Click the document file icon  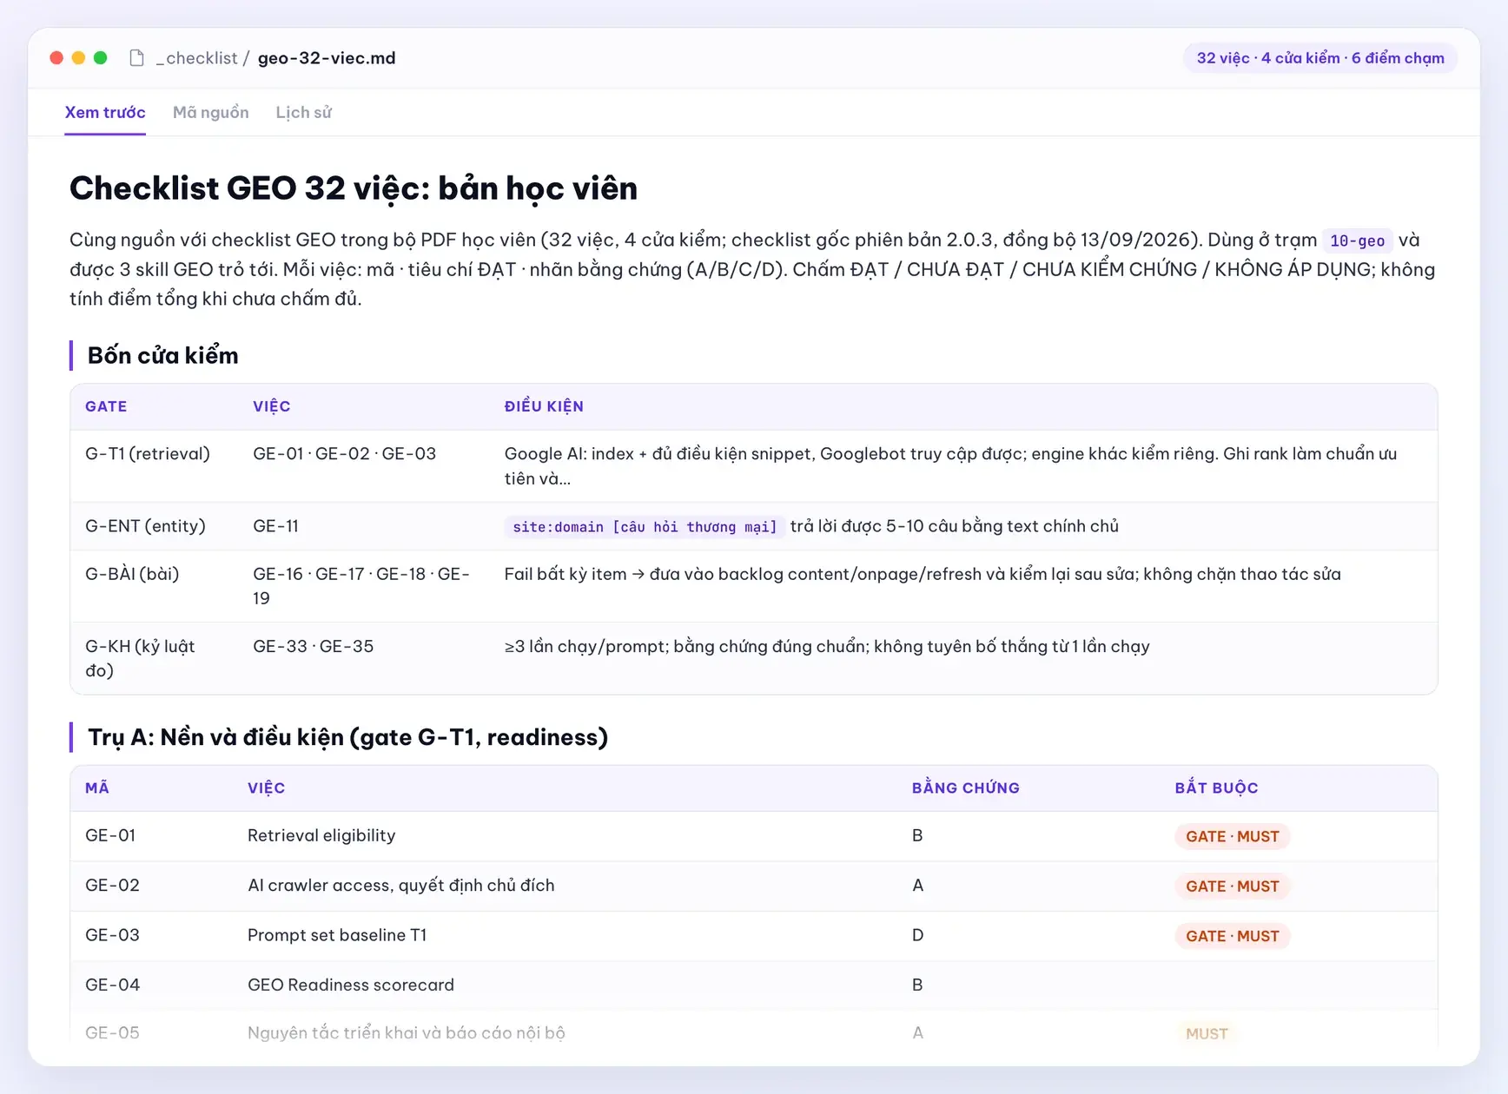tap(136, 58)
